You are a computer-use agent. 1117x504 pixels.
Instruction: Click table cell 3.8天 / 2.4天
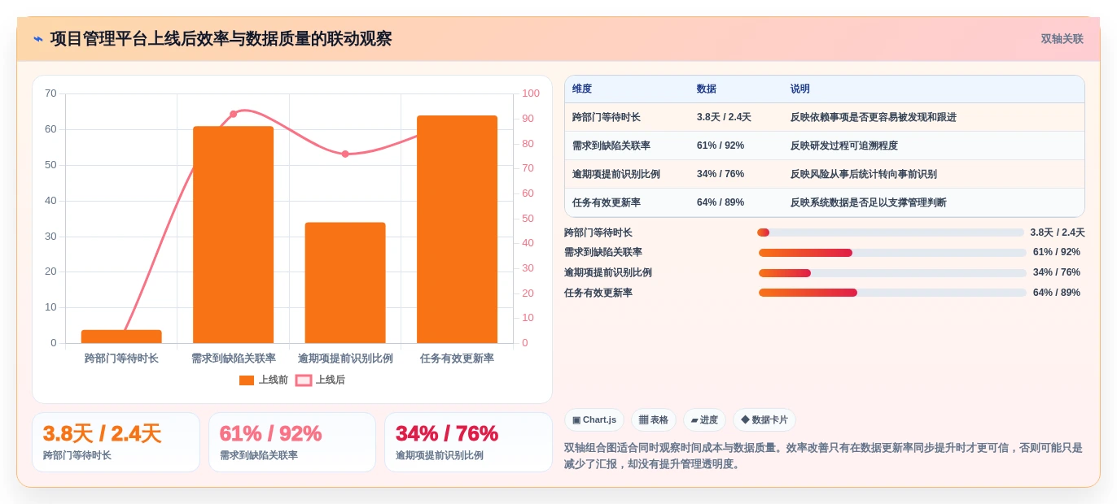(x=724, y=117)
